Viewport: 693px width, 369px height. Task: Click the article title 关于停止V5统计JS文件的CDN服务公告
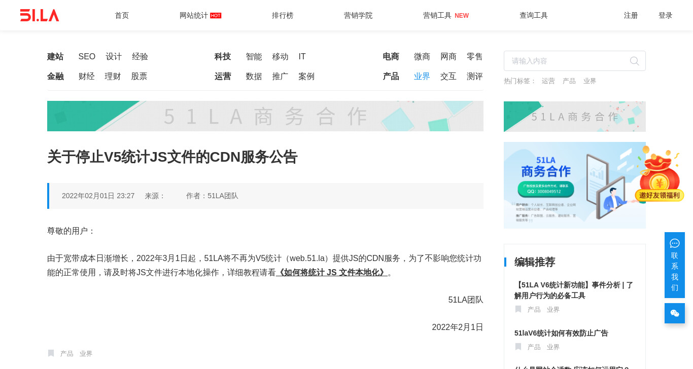172,157
